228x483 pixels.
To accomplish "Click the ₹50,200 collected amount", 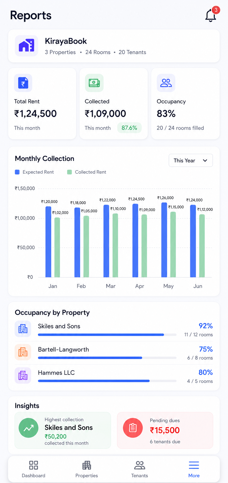I will (x=55, y=436).
